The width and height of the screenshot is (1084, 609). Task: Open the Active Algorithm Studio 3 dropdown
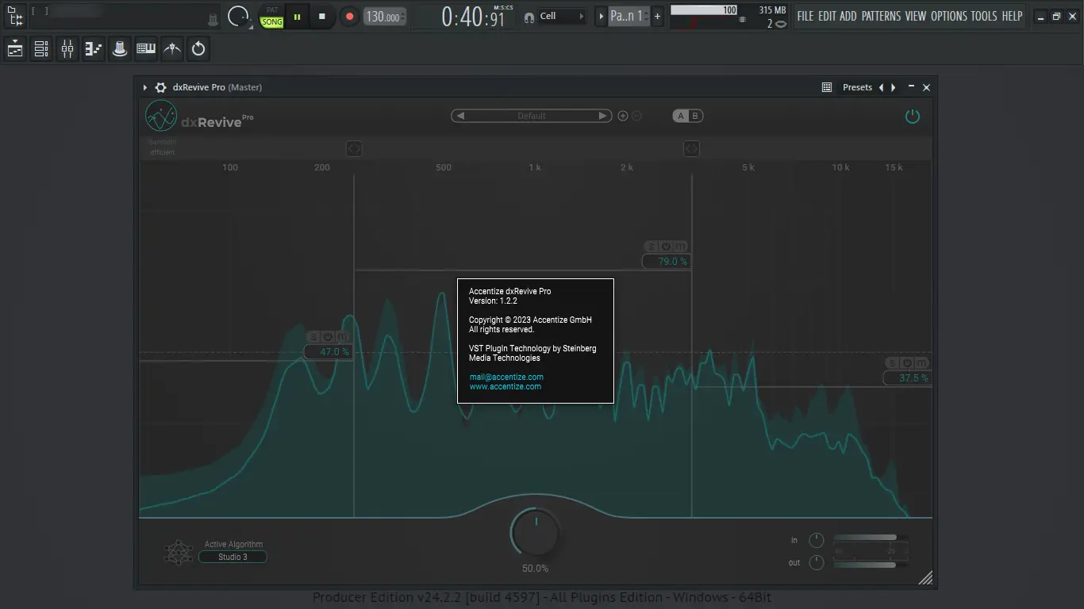tap(233, 557)
